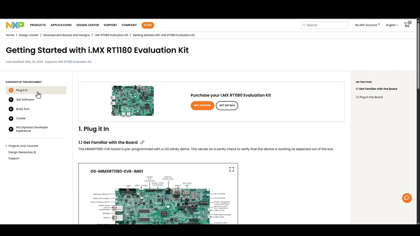The image size is (420, 236).
Task: Open the PRODUCTS menu
Action: click(x=38, y=25)
